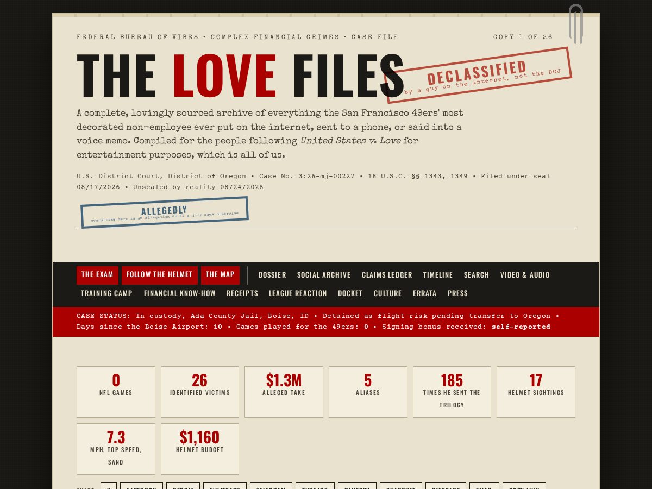
Task: Go to League Reaction
Action: click(298, 293)
